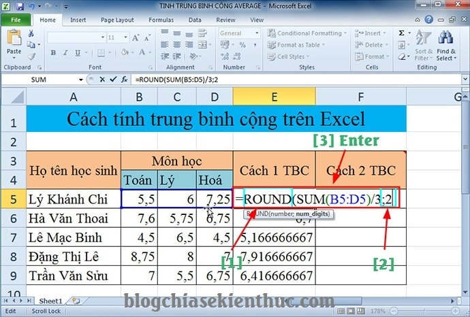The image size is (470, 317).
Task: Click the AutoSum sigma icon
Action: 402,33
